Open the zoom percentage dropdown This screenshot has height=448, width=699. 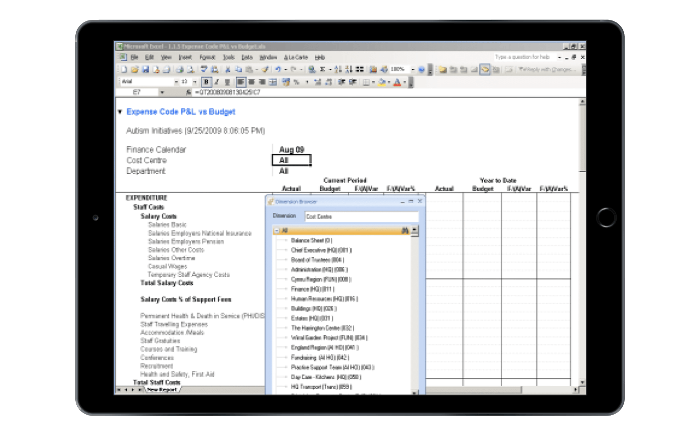(x=413, y=70)
